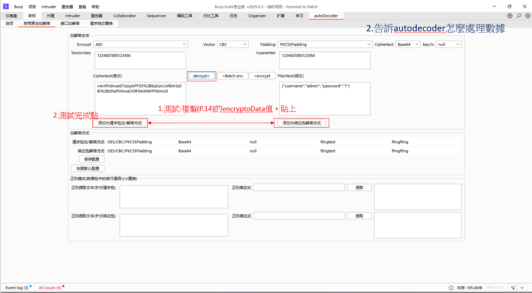Switch to the Intruder tab
Viewport: 532px width, 293px height.
click(x=73, y=16)
